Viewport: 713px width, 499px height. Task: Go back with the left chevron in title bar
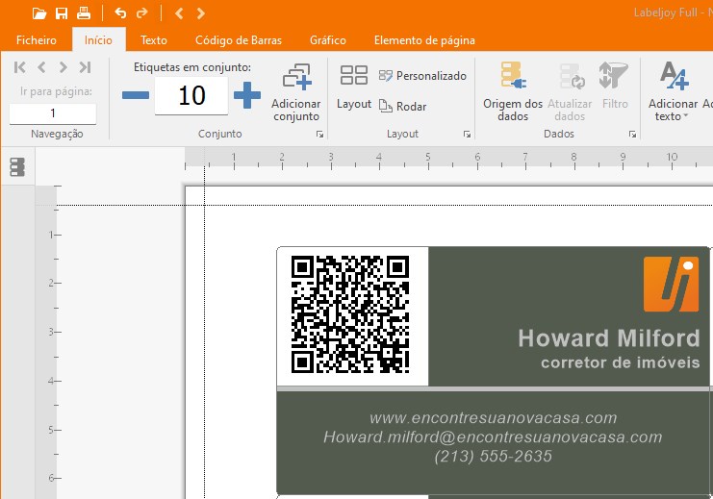click(x=179, y=13)
